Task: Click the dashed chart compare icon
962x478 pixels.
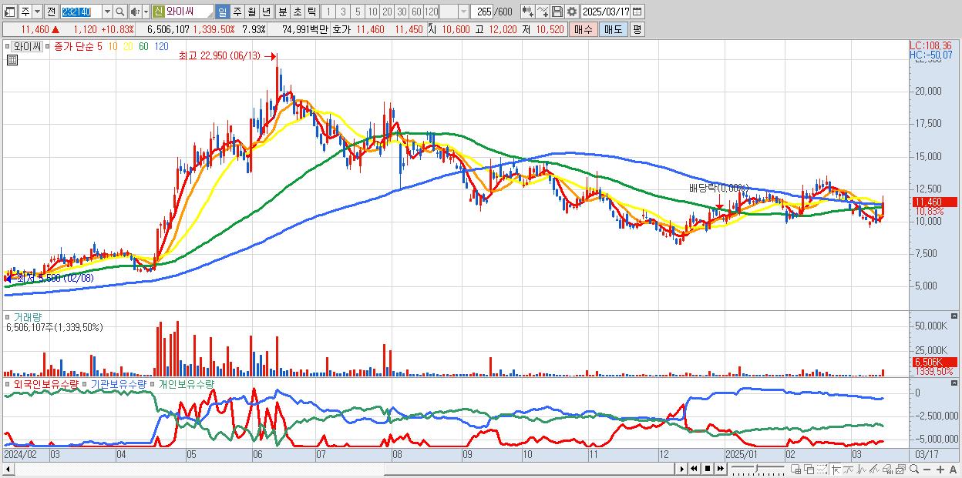Action: coord(822,469)
